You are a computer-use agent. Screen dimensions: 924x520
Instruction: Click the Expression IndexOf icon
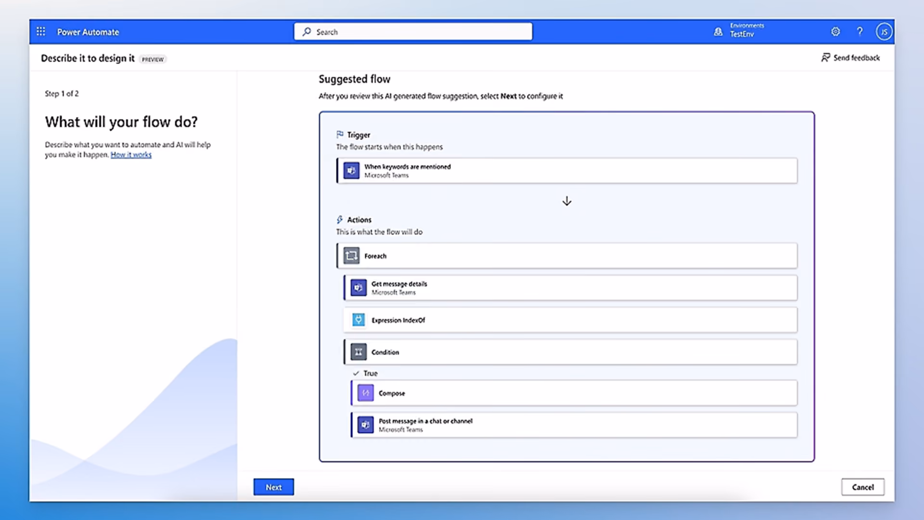(359, 320)
